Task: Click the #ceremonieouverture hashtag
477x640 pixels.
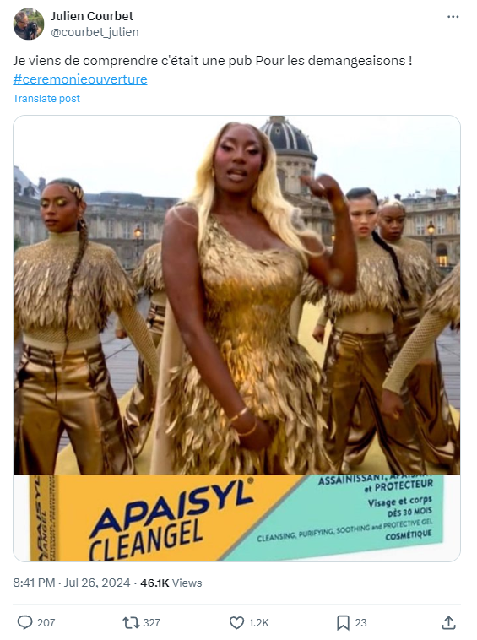Action: [80, 79]
